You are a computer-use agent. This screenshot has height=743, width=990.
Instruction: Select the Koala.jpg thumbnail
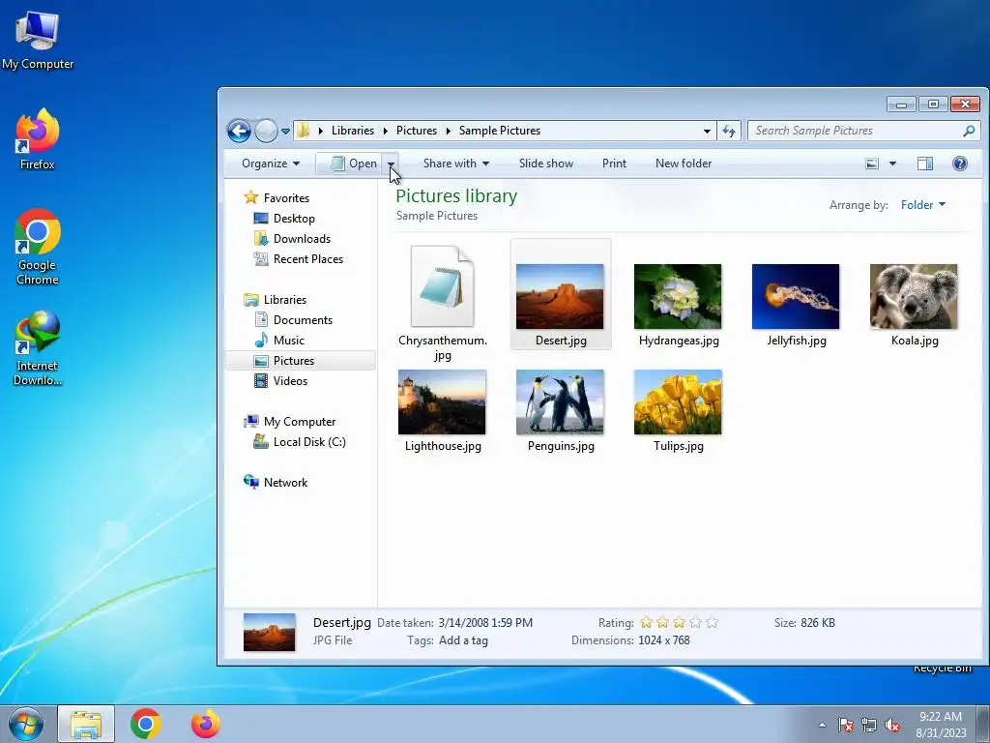tap(914, 296)
